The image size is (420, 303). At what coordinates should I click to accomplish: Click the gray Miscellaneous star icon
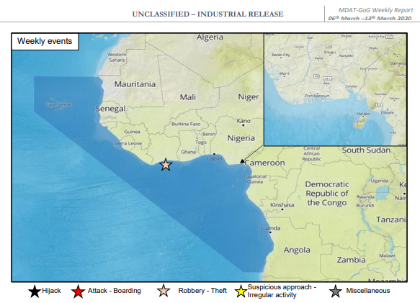click(336, 291)
